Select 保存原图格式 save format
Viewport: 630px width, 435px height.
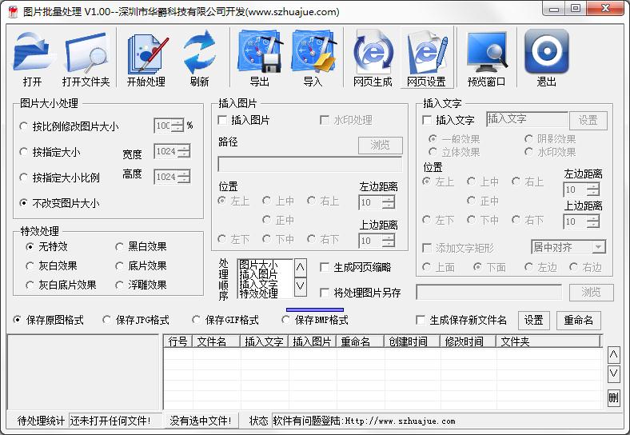click(48, 320)
